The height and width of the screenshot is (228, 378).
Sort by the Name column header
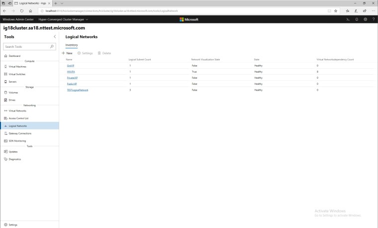pos(69,59)
